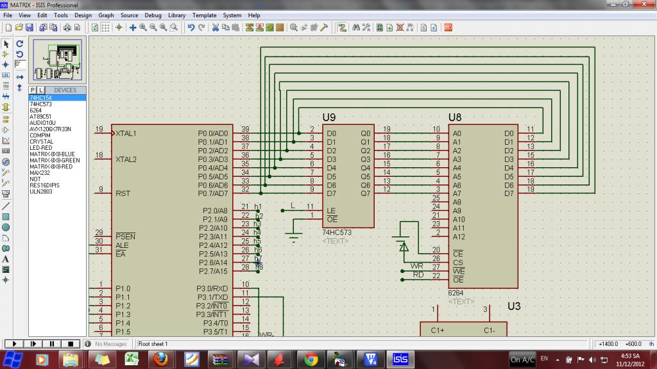The height and width of the screenshot is (369, 657).
Task: Click the Save design icon in toolbar
Action: pos(28,28)
